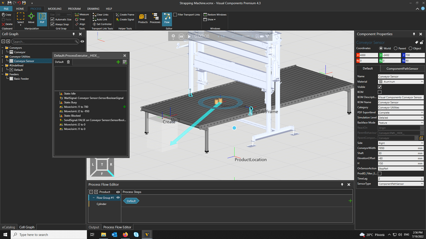Toggle the Cell Graph visibility eye icon
Viewport: 426px width, 239px height.
[x=82, y=41]
